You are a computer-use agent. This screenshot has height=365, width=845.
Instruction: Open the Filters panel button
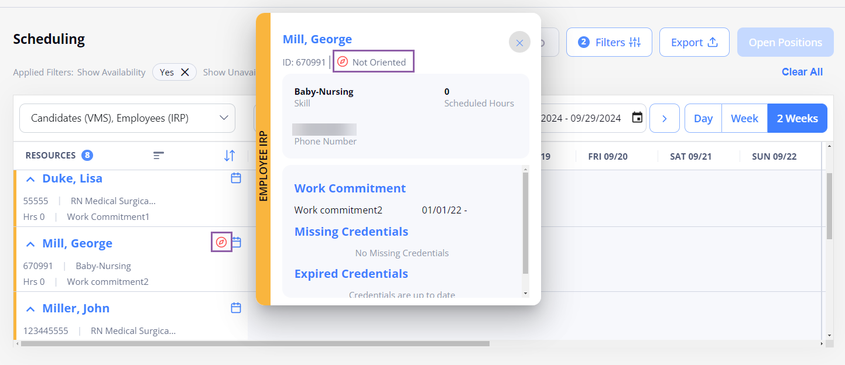point(609,42)
